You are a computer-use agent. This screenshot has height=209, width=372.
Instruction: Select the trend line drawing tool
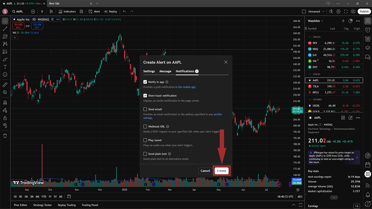coord(5,29)
